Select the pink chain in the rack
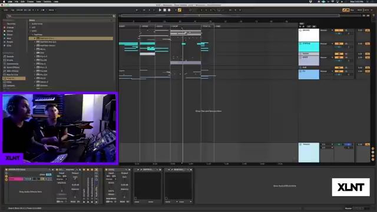The width and height of the screenshot is (377, 212). click(x=16, y=179)
